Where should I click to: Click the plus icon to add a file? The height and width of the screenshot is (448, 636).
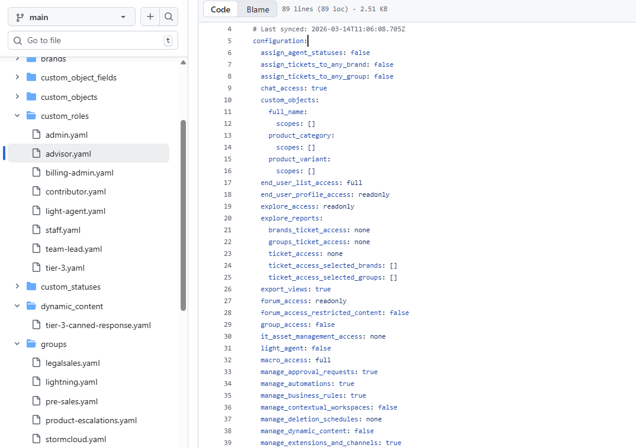click(150, 17)
